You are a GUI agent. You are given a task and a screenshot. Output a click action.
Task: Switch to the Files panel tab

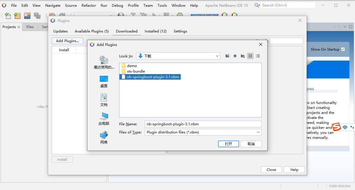(30, 27)
